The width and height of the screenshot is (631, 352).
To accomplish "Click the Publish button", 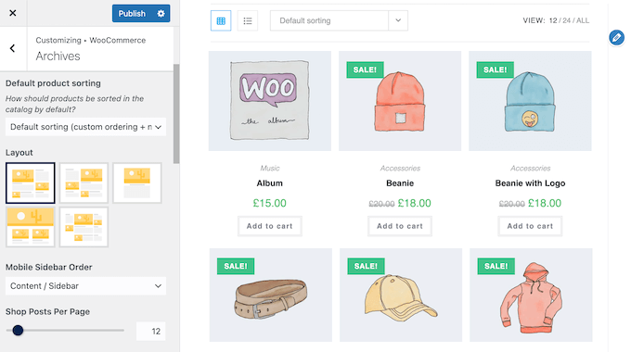I will (132, 13).
